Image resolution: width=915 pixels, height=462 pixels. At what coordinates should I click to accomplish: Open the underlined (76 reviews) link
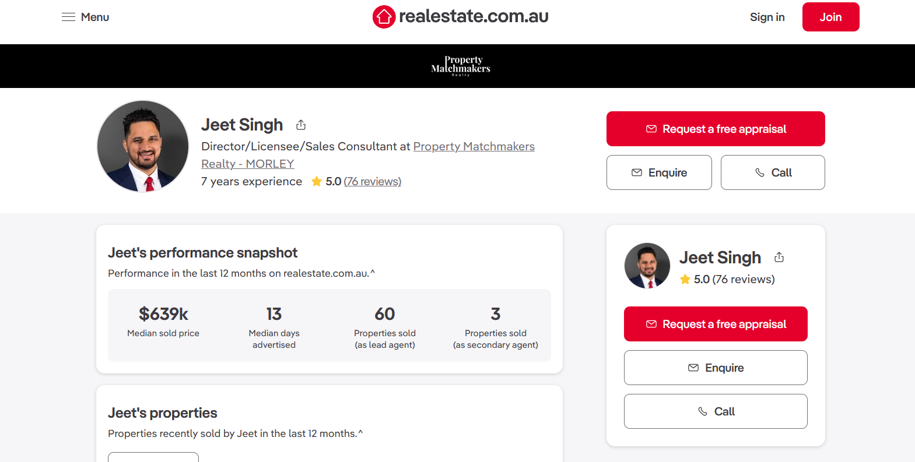pyautogui.click(x=373, y=181)
